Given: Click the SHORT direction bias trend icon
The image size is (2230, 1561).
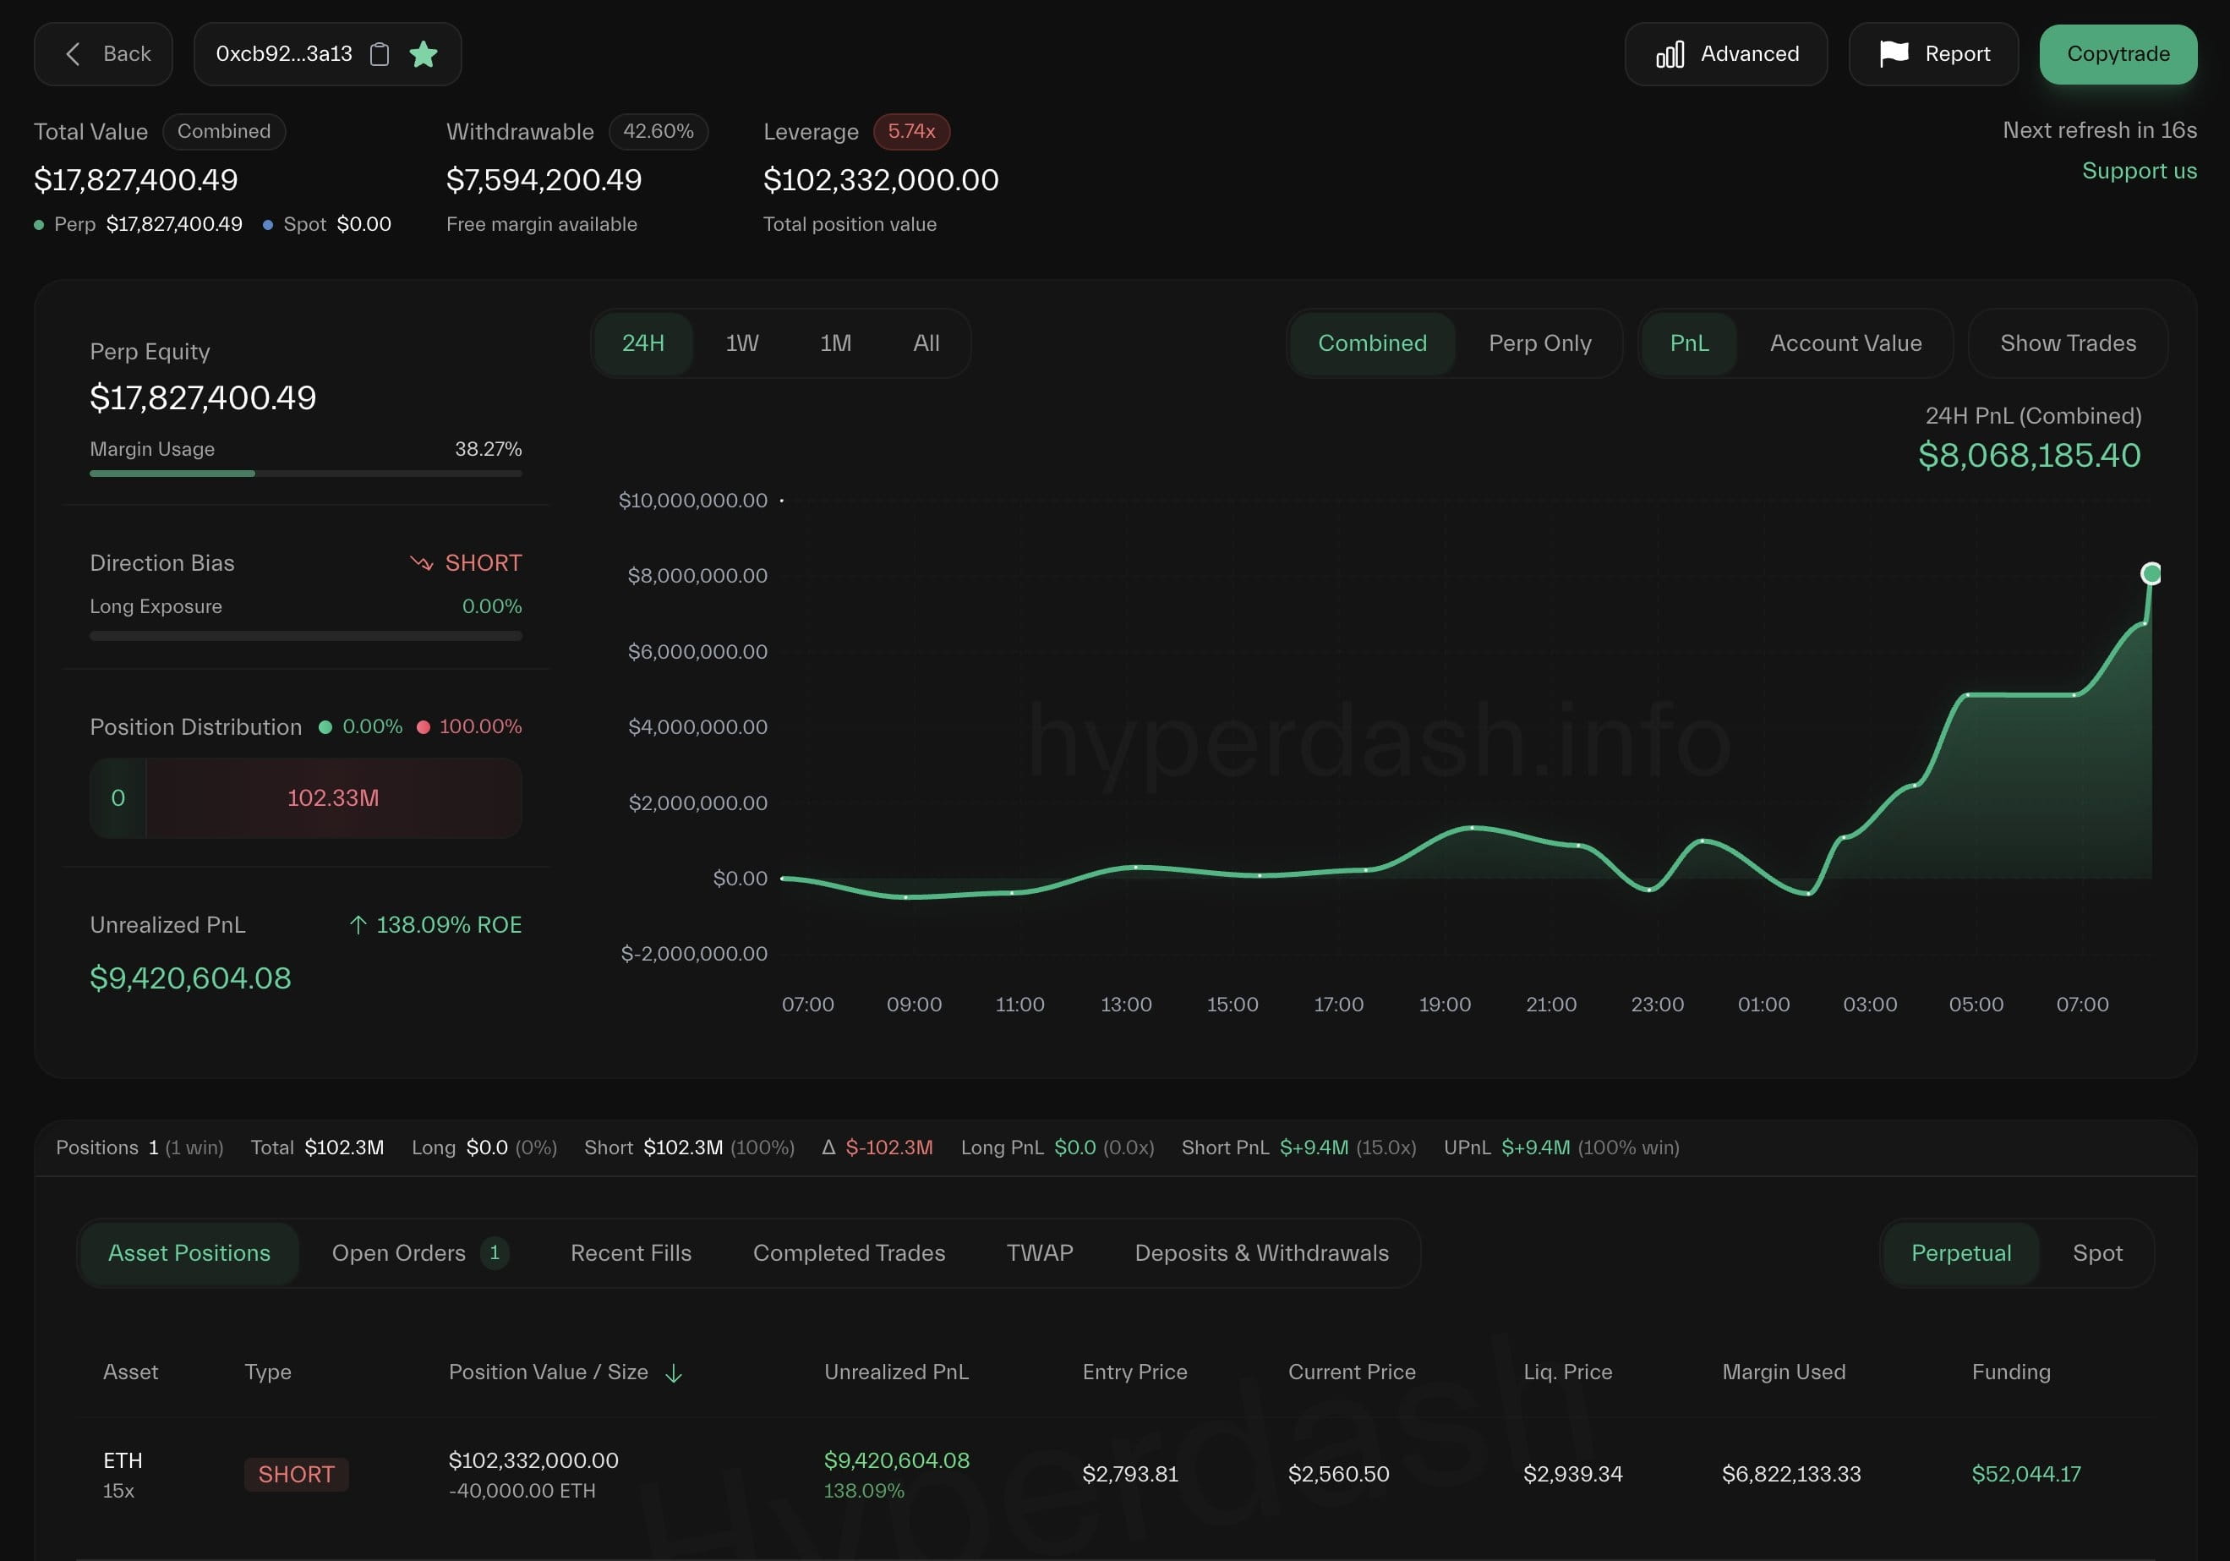Looking at the screenshot, I should (420, 563).
